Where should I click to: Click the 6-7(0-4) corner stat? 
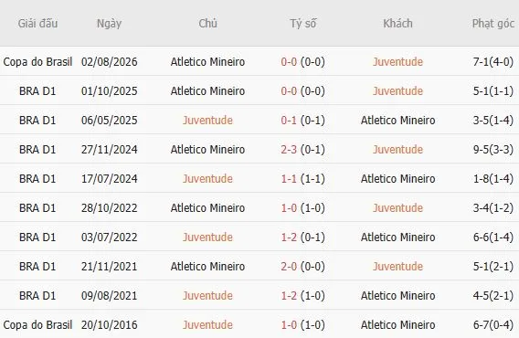pyautogui.click(x=493, y=325)
